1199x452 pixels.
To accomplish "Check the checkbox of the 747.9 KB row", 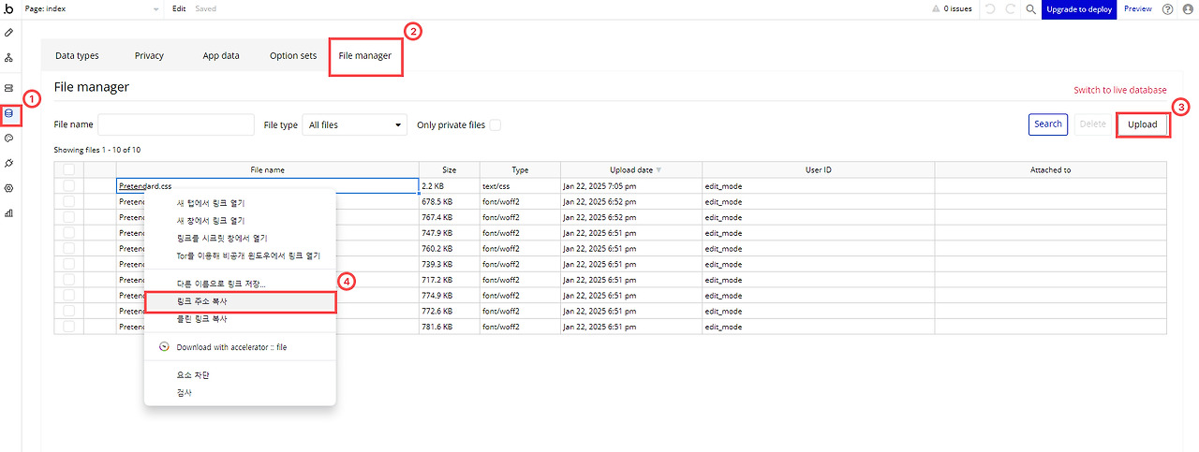I will (x=68, y=233).
